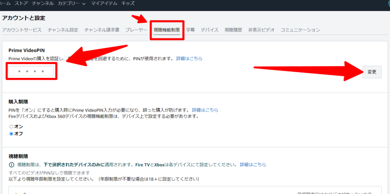Select the 字幕 tab
390x194 pixels.
pyautogui.click(x=190, y=30)
